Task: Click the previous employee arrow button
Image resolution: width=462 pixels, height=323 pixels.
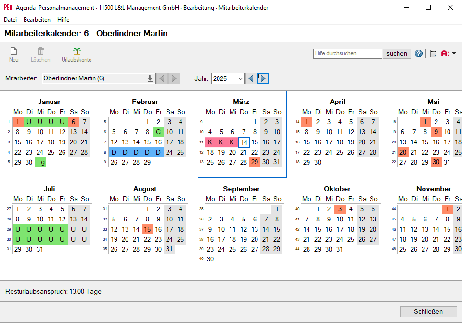Action: point(162,78)
